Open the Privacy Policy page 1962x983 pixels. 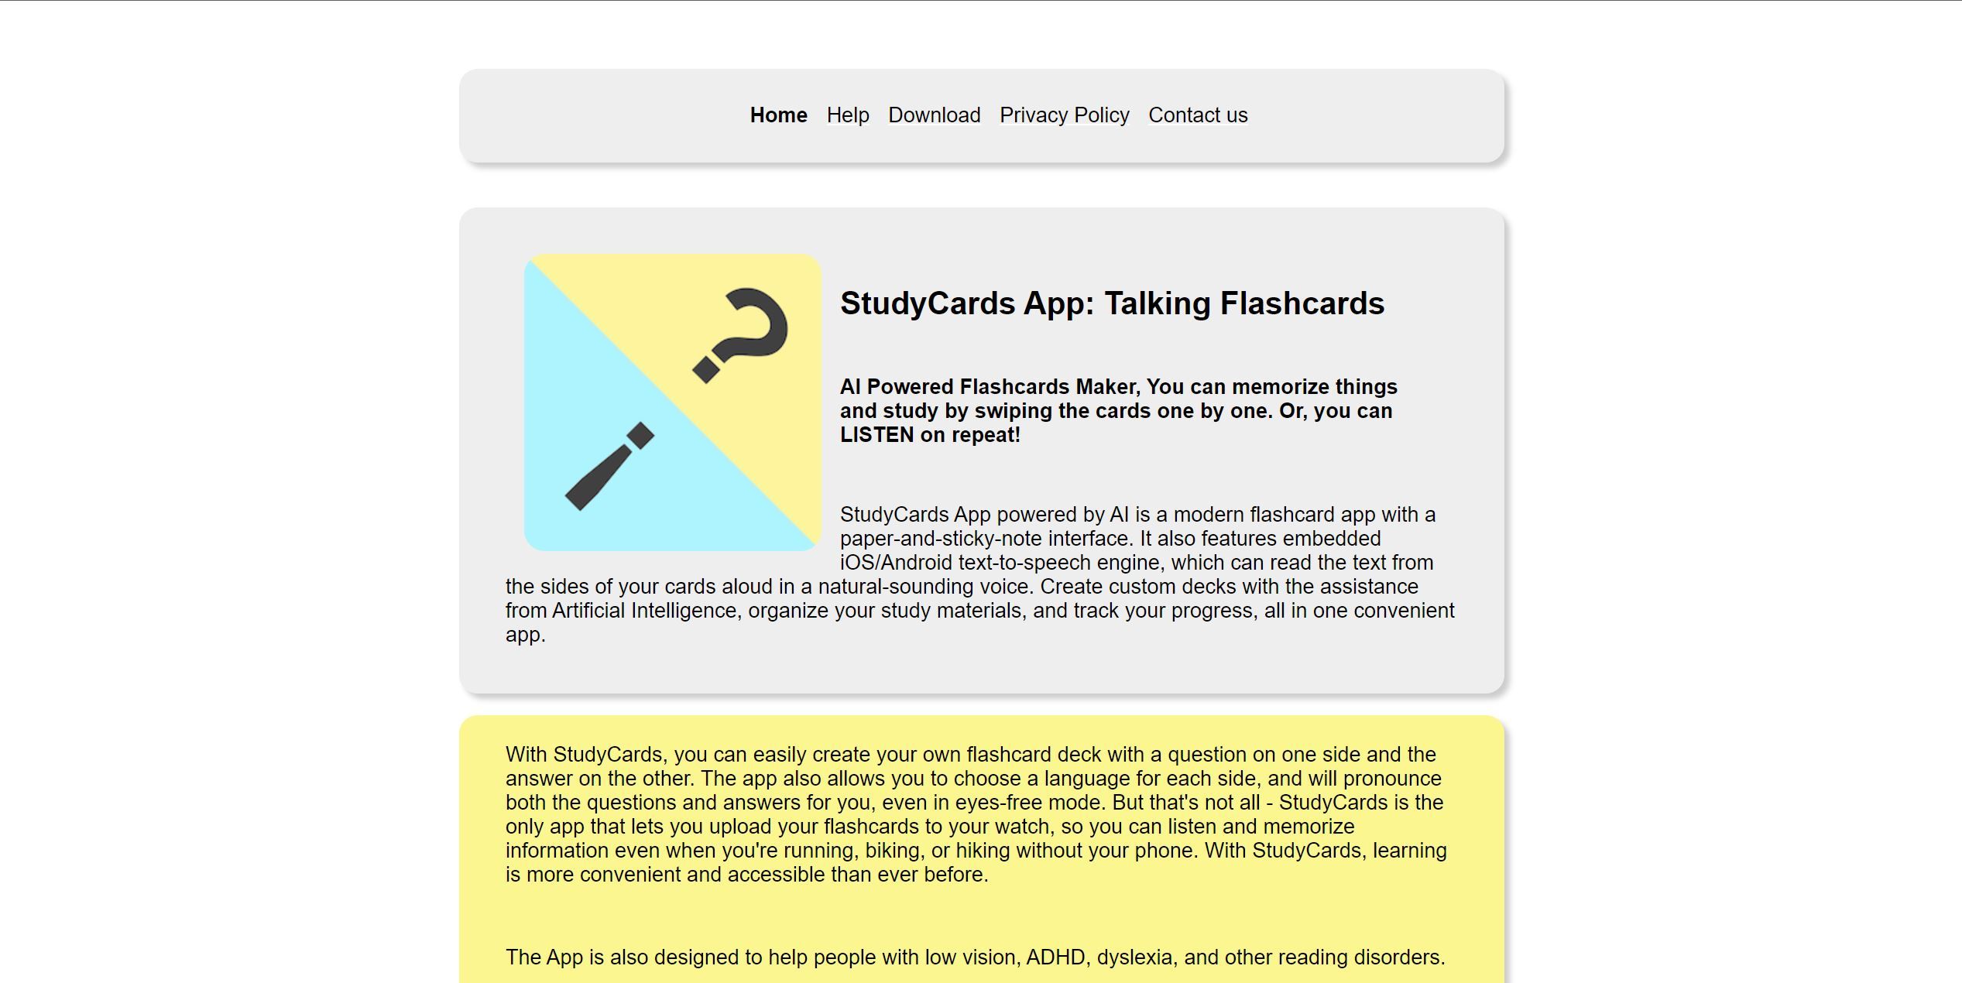tap(1063, 114)
